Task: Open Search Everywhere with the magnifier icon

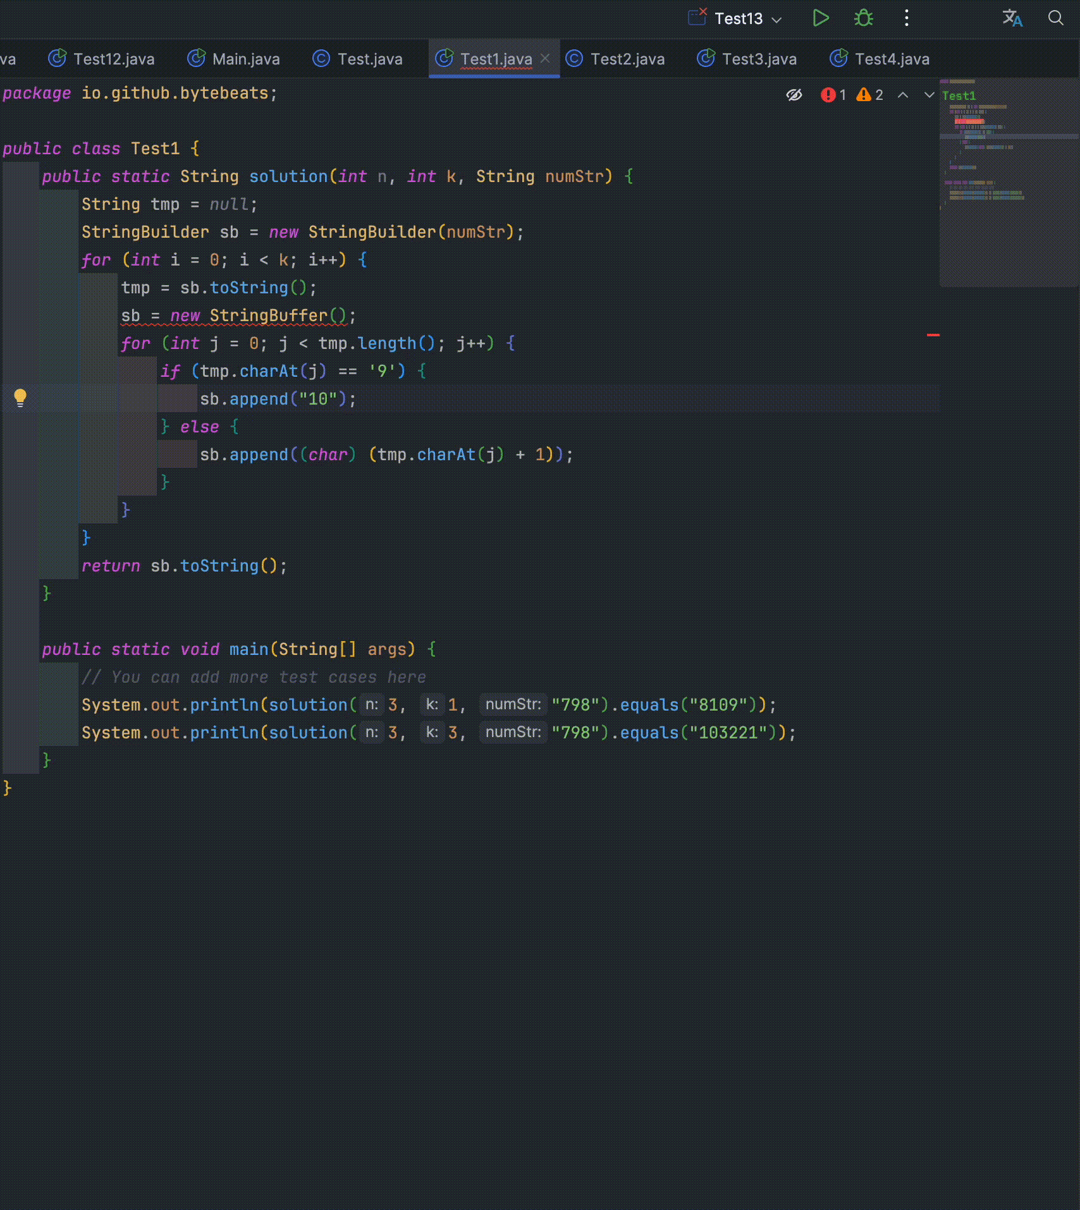Action: click(1055, 18)
